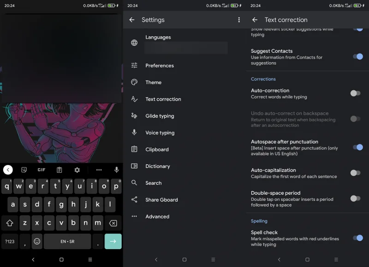
Task: Select the Theme menu item
Action: (184, 82)
